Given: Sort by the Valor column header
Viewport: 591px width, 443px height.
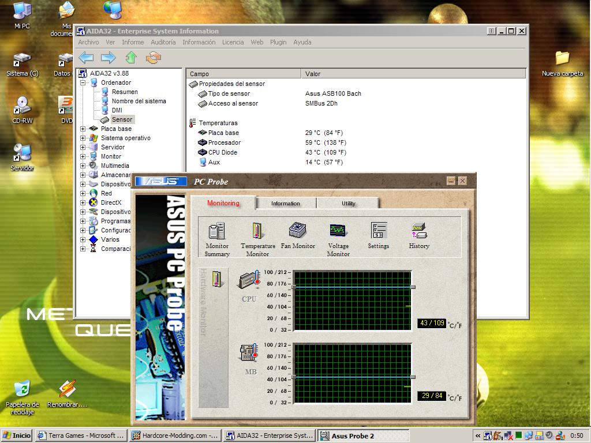Looking at the screenshot, I should pyautogui.click(x=413, y=74).
